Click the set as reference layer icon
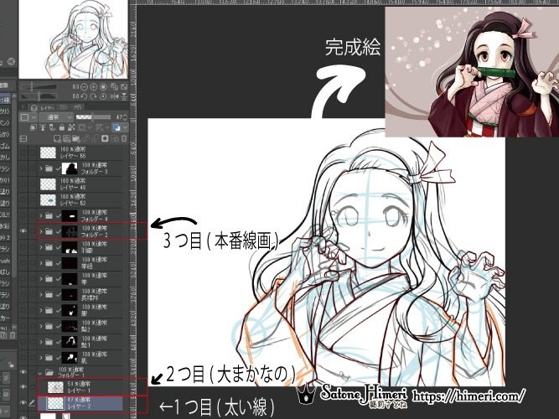Screen dimensions: 559x419 click(x=43, y=127)
